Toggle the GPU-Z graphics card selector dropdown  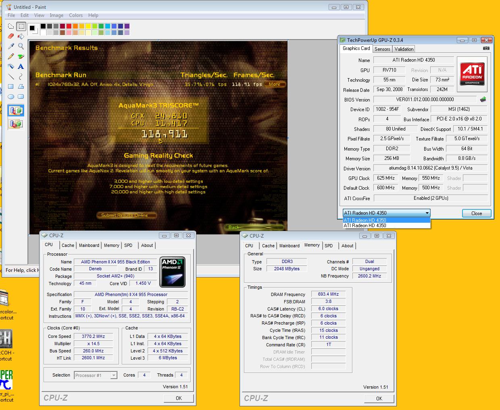[386, 213]
